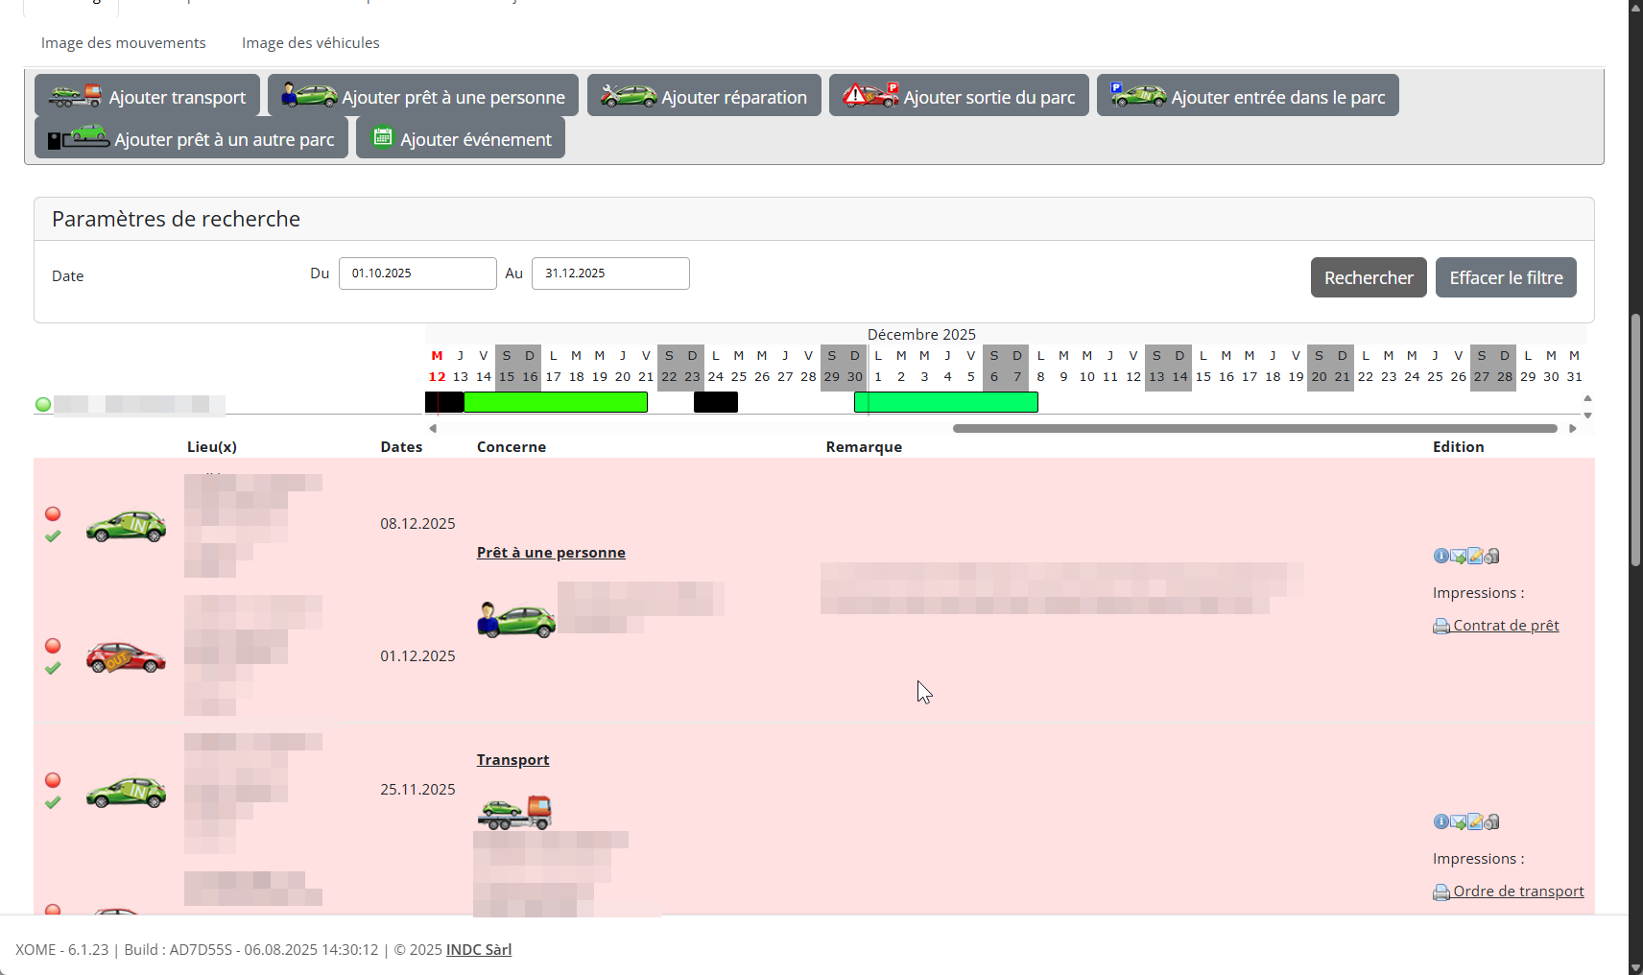Open the Contrat de prêt print link
Image resolution: width=1643 pixels, height=975 pixels.
pos(1505,626)
